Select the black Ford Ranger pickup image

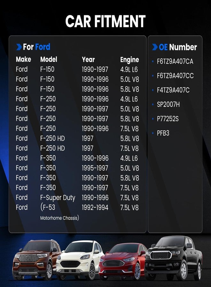[173, 258]
